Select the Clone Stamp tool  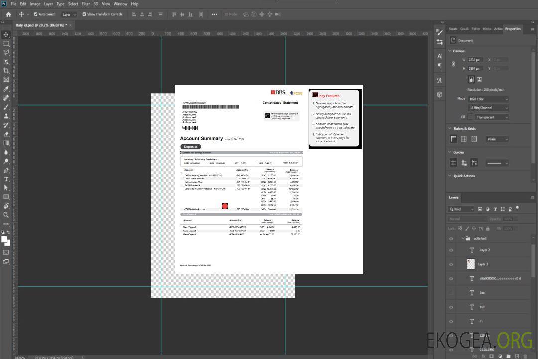(6, 116)
